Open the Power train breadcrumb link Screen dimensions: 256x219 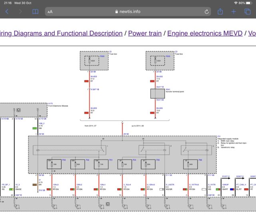[145, 34]
